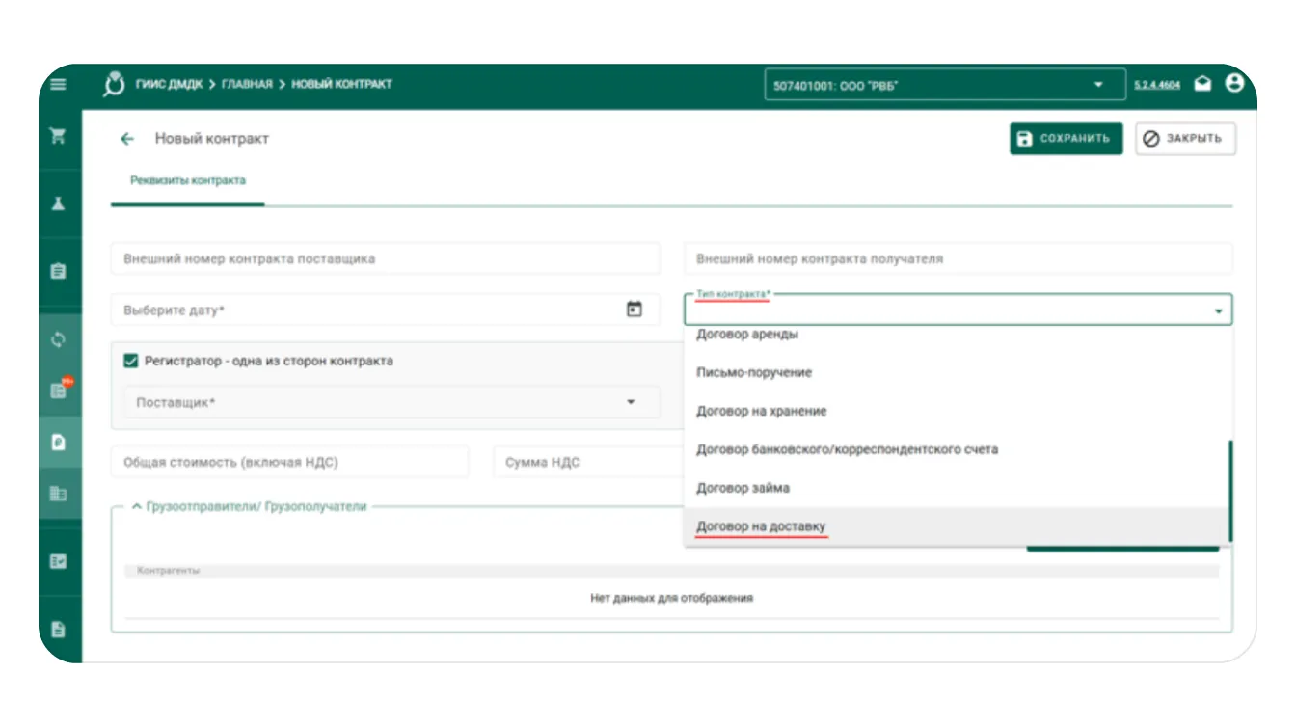The image size is (1296, 727).
Task: Collapse the Грузоотправители/ Грузополучатели section
Action: tap(137, 506)
